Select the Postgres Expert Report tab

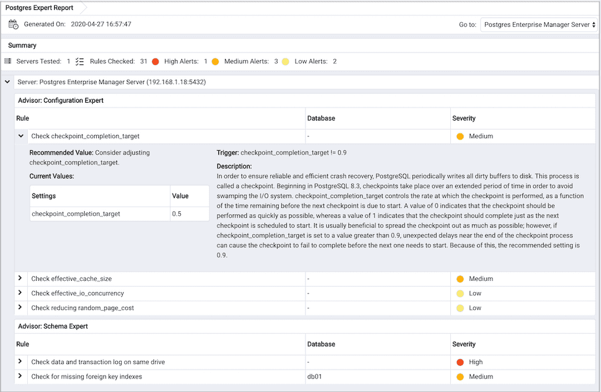40,8
